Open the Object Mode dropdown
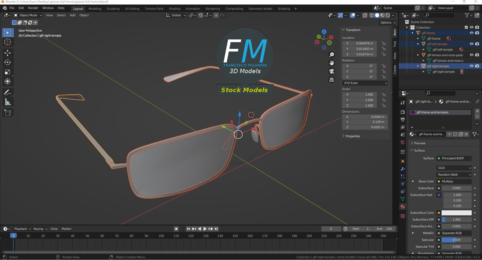Image resolution: width=482 pixels, height=260 pixels. (x=28, y=15)
